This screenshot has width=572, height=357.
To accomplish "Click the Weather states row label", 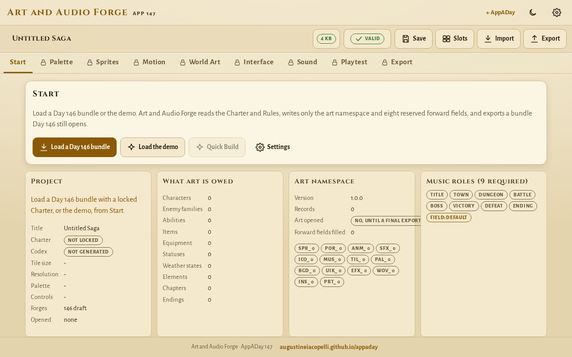I will [x=182, y=266].
